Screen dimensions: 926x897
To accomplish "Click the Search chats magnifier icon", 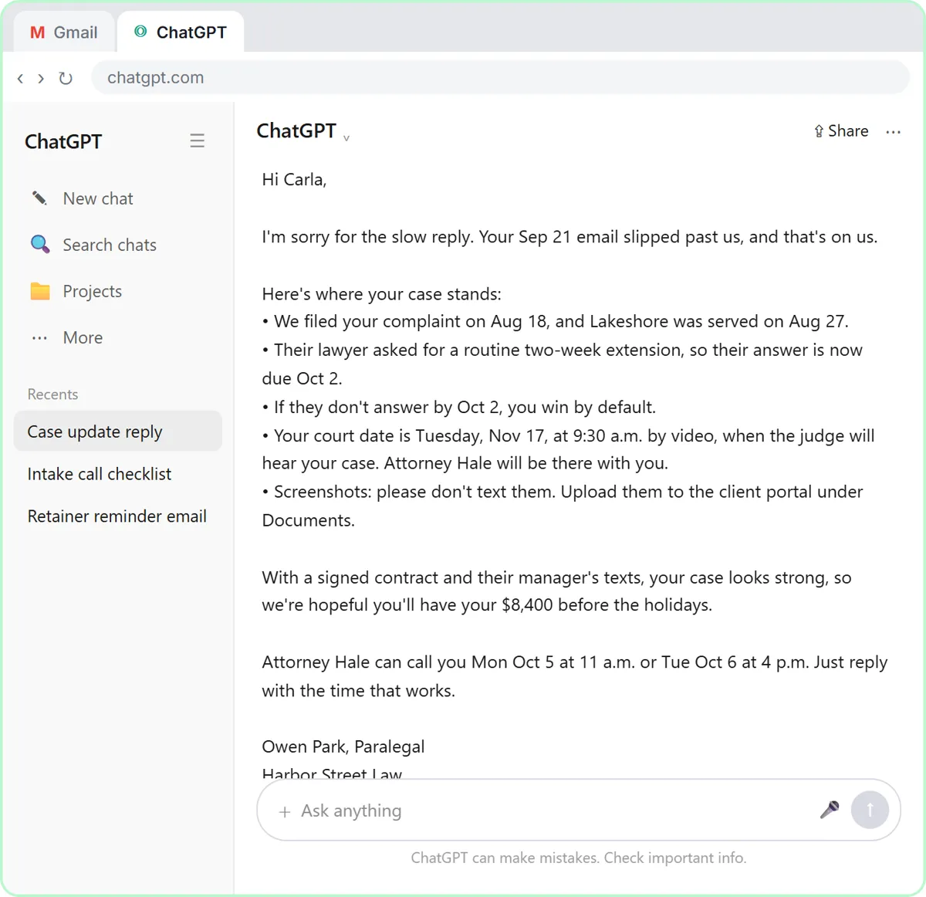I will [39, 244].
